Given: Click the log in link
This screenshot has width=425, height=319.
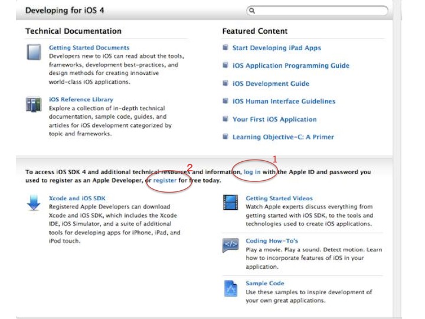Looking at the screenshot, I should [252, 172].
